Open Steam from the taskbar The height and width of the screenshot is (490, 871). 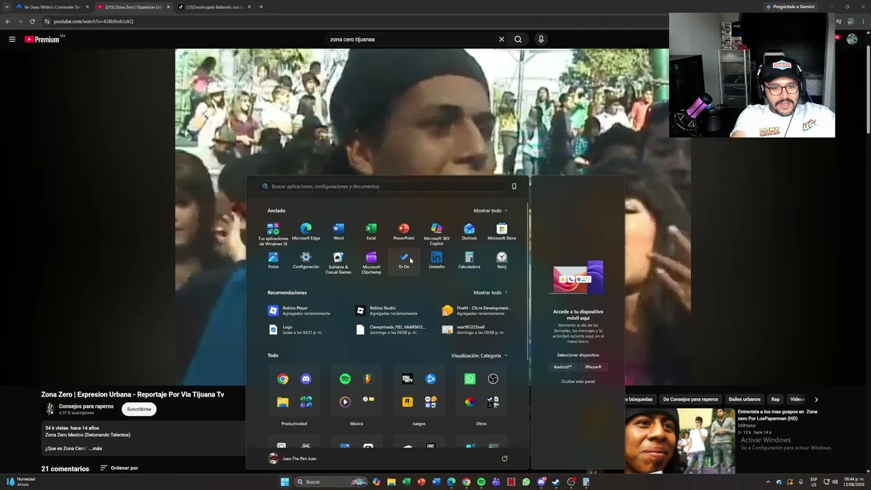[x=556, y=482]
